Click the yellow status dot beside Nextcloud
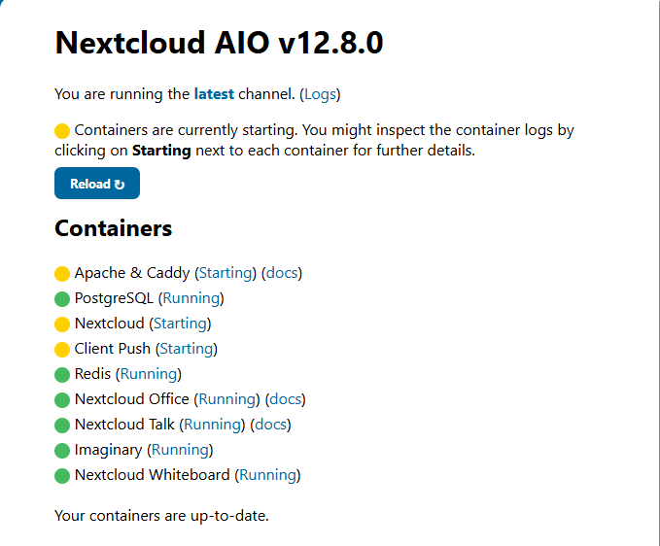660x546 pixels. pos(63,324)
